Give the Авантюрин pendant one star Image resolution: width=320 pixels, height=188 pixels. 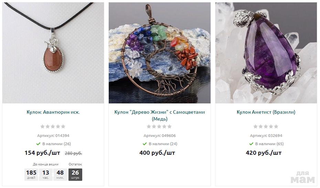[x=42, y=126]
